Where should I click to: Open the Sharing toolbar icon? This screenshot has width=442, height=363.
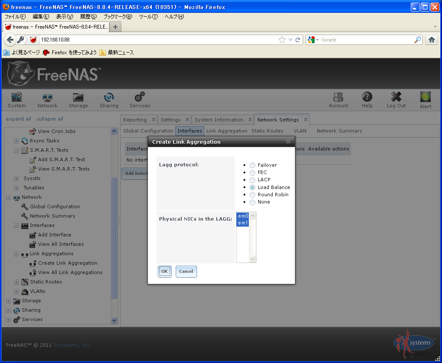(109, 100)
